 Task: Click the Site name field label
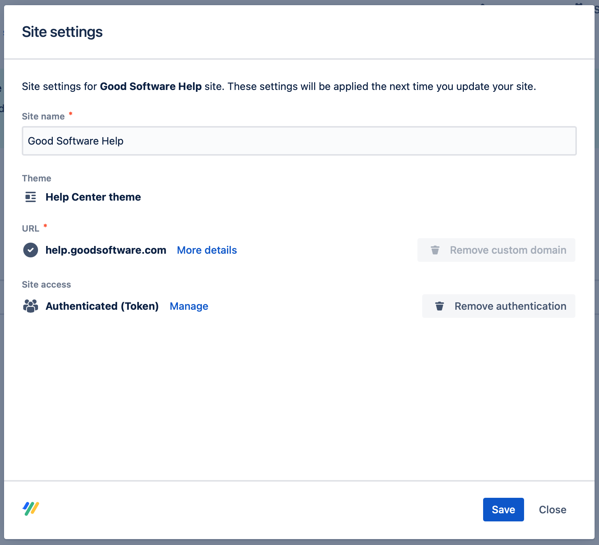pos(43,117)
